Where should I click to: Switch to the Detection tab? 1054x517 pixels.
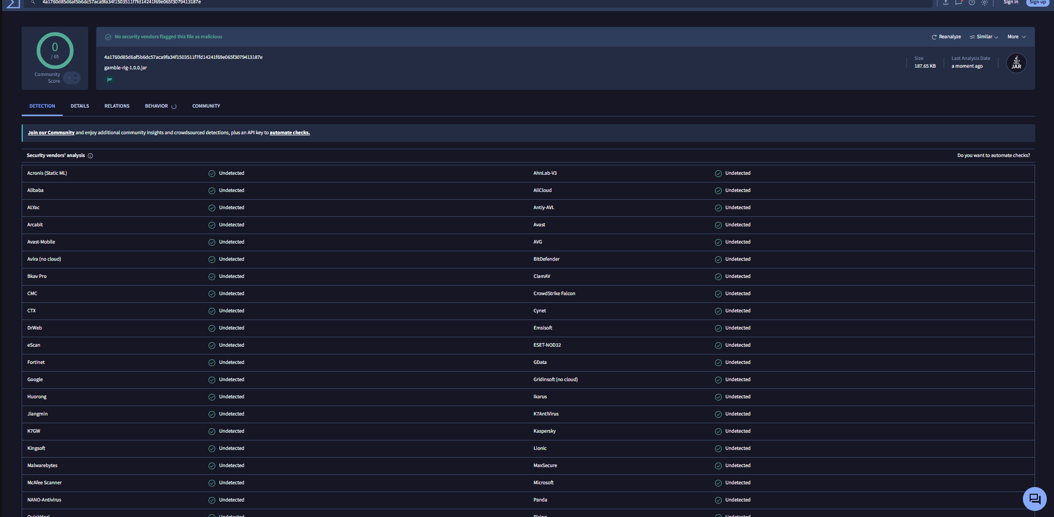[42, 106]
